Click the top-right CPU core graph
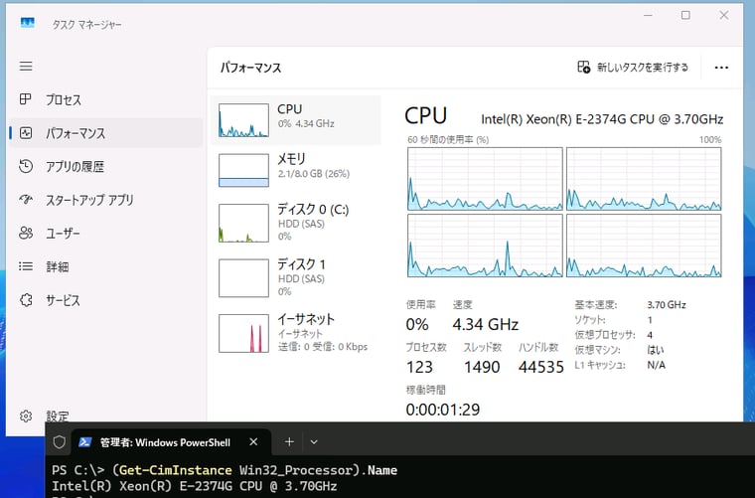 point(644,179)
